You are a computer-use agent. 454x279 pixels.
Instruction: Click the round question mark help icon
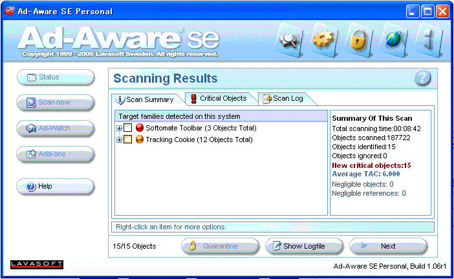[422, 77]
